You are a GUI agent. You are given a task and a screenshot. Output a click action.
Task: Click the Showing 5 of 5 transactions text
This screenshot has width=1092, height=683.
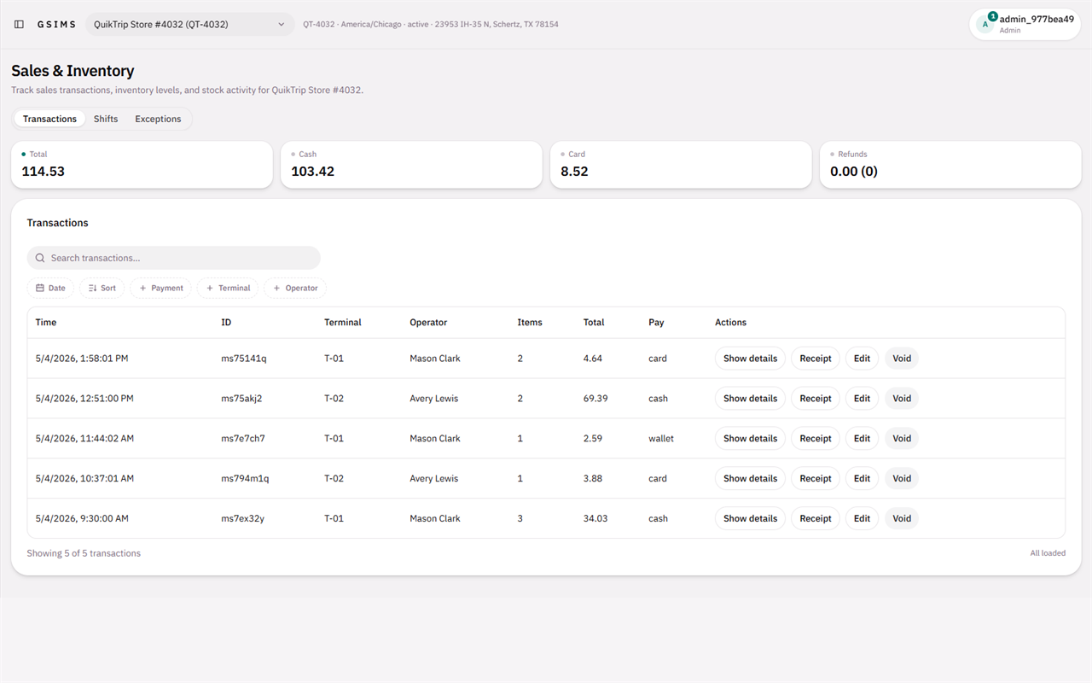84,553
